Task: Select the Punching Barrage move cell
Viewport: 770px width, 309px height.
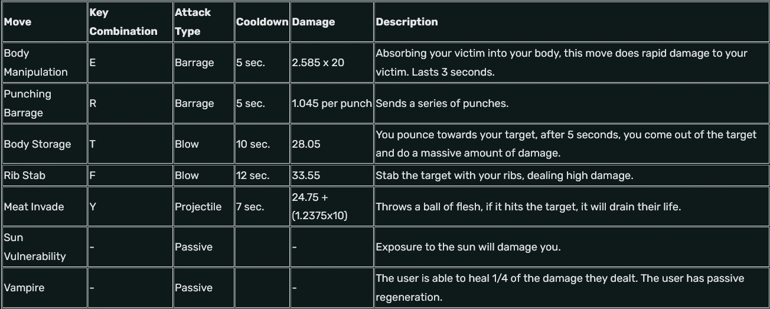Action: [28, 103]
